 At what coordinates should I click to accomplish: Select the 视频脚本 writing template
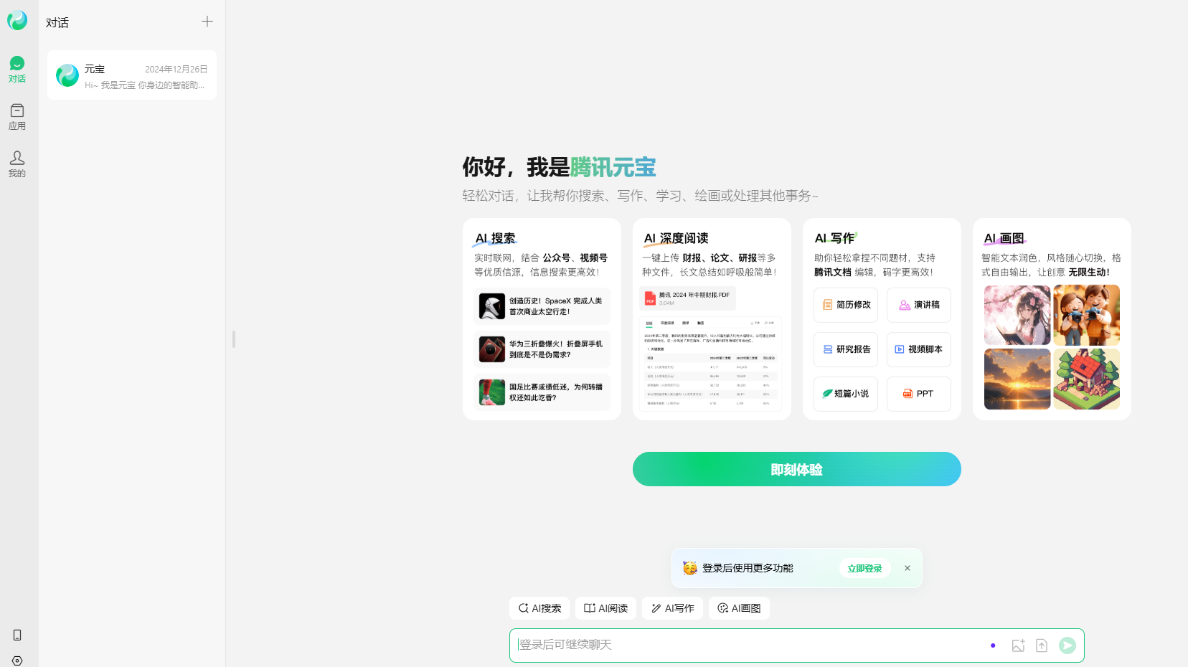[919, 350]
